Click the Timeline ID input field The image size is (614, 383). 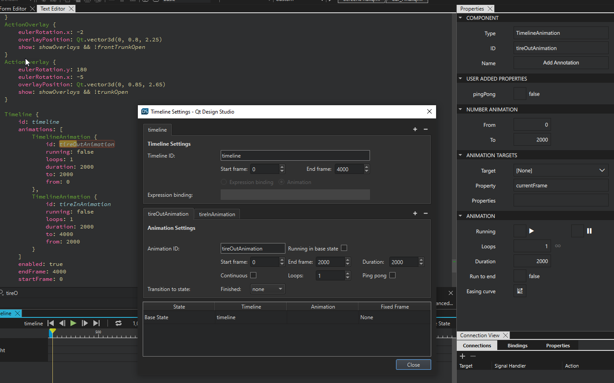tap(295, 156)
